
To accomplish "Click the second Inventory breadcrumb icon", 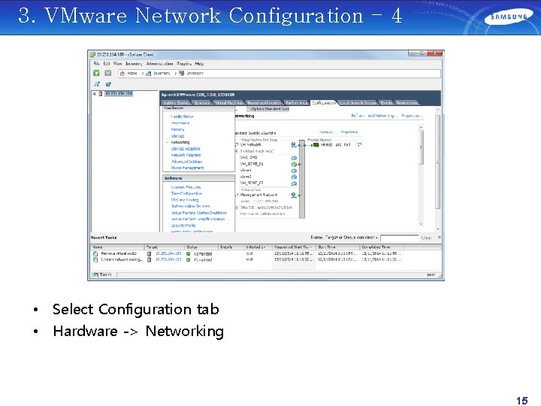I will tap(182, 74).
